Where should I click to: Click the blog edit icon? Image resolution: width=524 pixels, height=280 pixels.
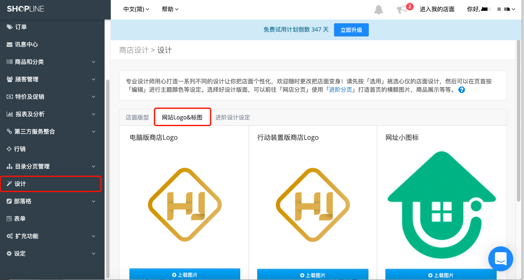pyautogui.click(x=10, y=201)
